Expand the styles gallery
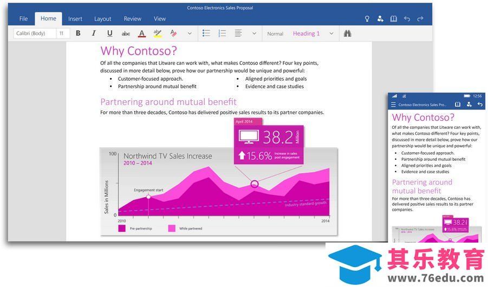 click(x=331, y=34)
